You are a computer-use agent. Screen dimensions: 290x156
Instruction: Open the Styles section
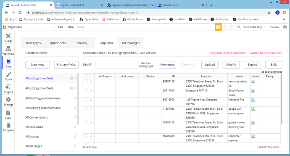[x=8, y=76]
